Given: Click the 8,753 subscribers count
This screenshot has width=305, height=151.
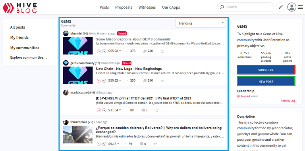Looking at the screenshot, I should 244,55.
